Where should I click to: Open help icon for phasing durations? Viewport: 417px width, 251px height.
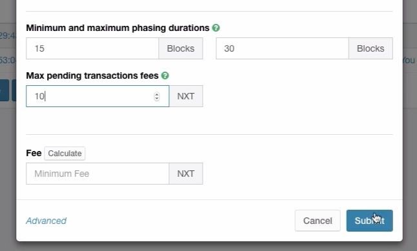(x=216, y=28)
